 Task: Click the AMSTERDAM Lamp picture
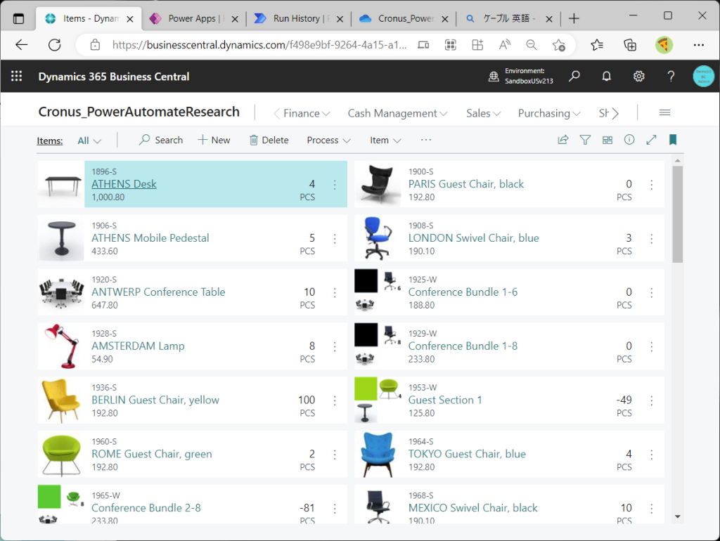60,346
